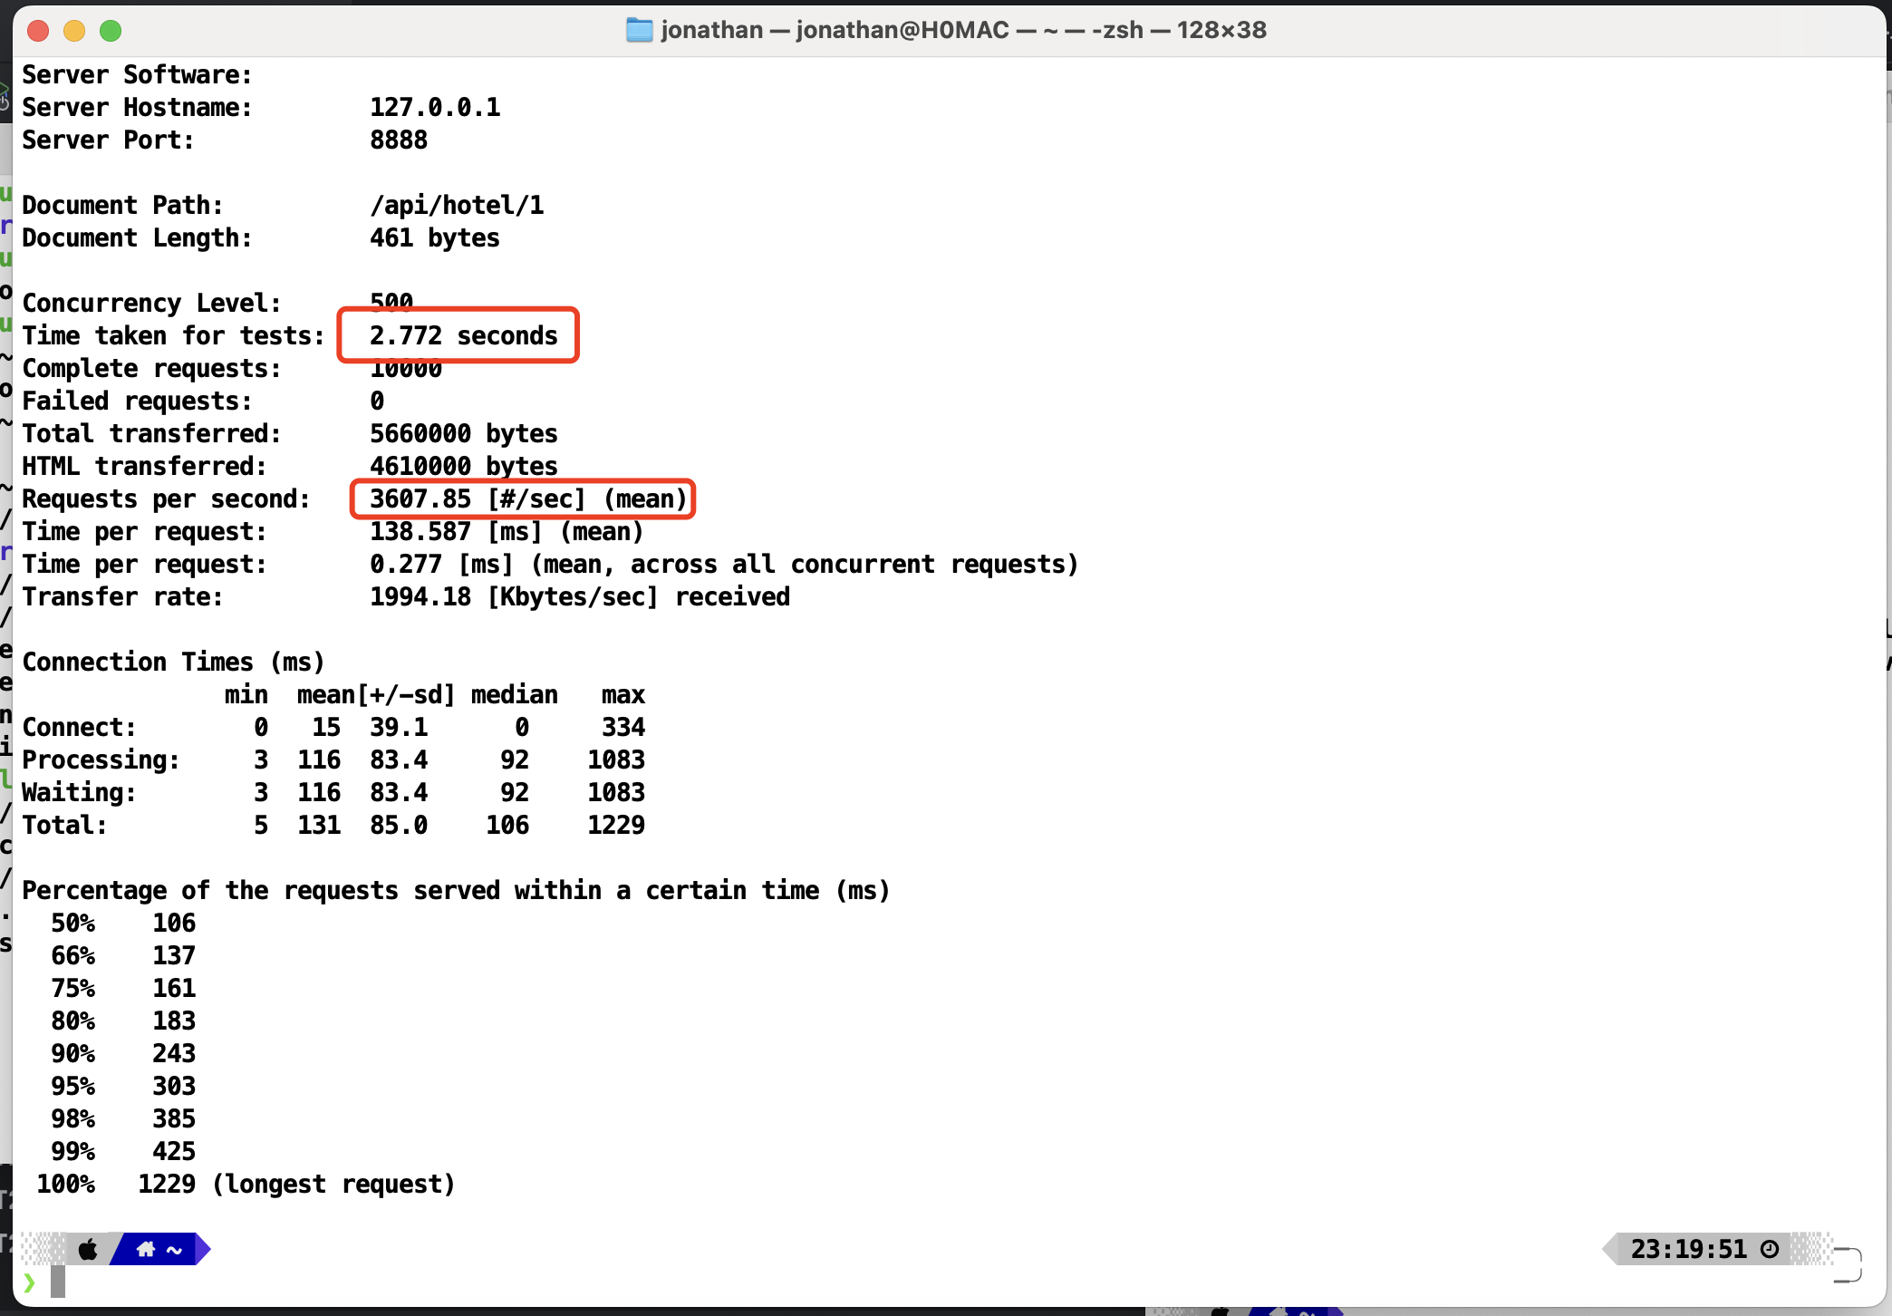Click the green prompt arrow character

(29, 1282)
